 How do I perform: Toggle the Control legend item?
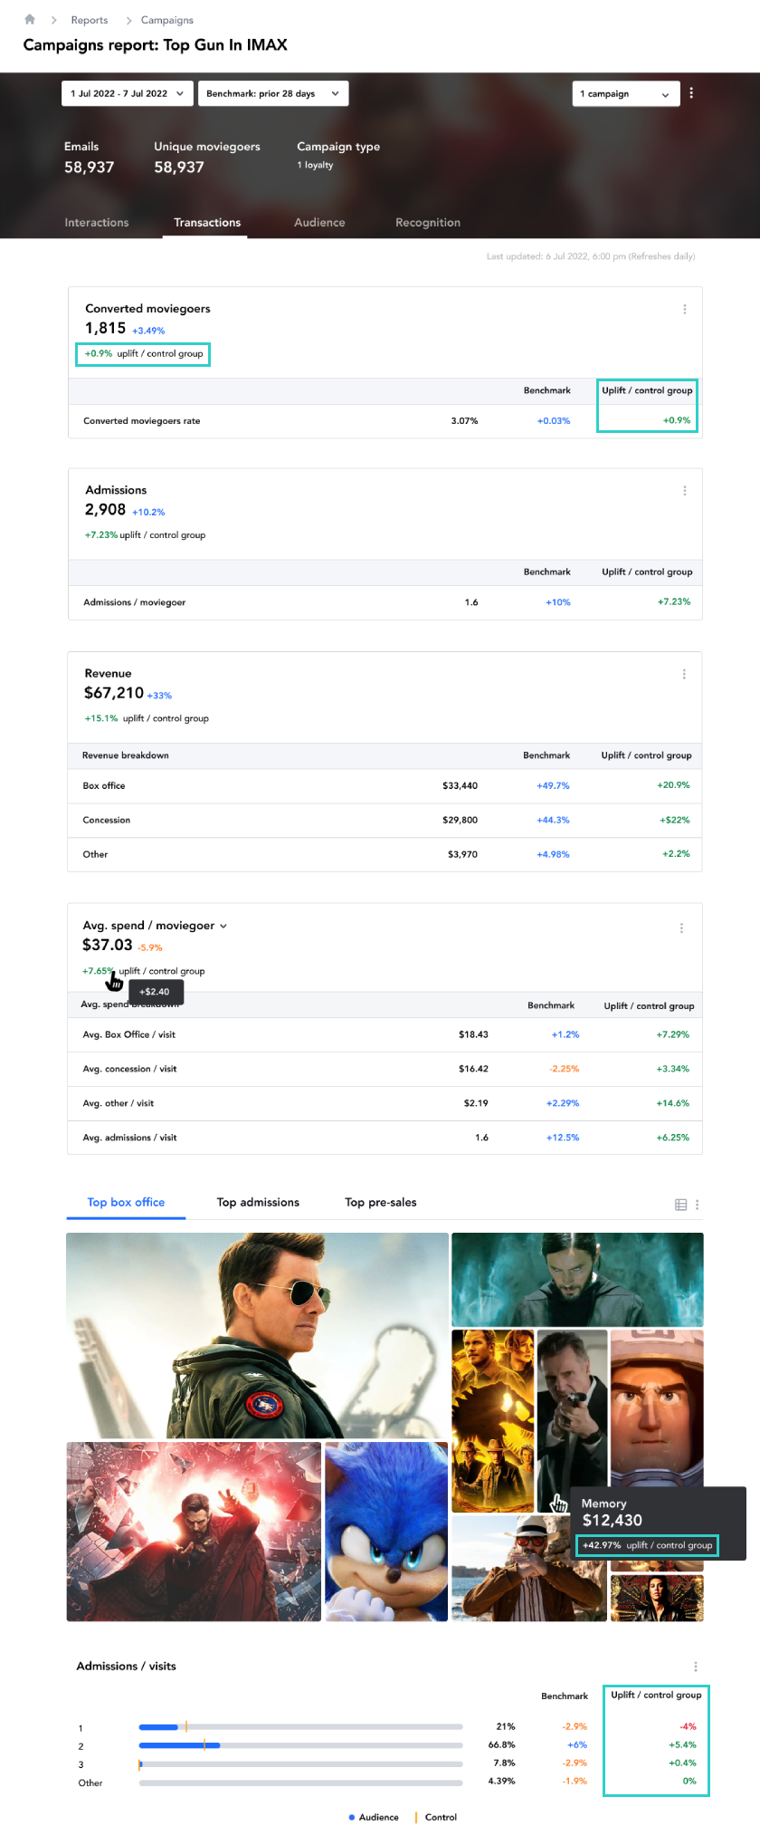436,1817
